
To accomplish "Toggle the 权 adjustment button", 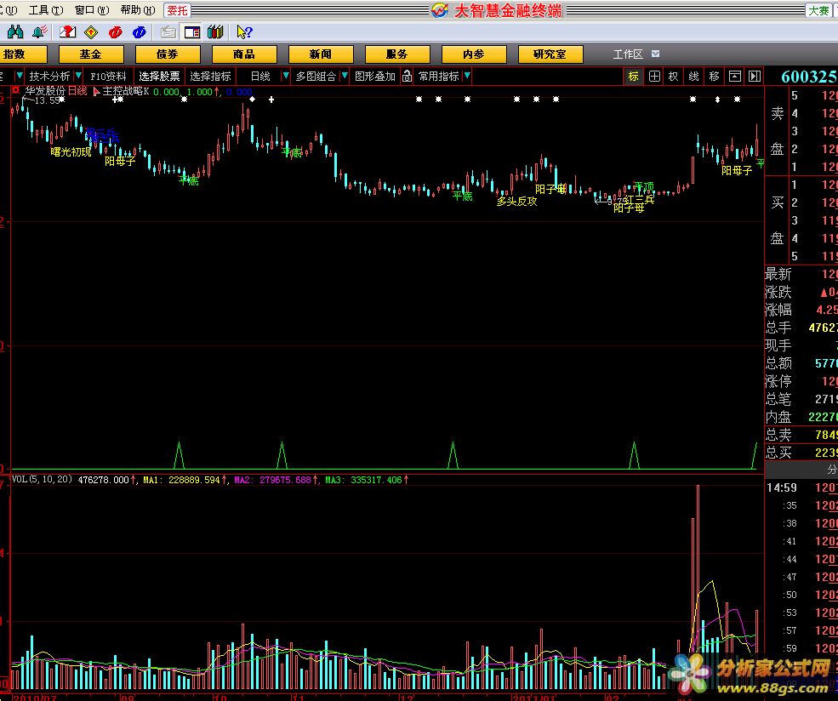I will [674, 76].
